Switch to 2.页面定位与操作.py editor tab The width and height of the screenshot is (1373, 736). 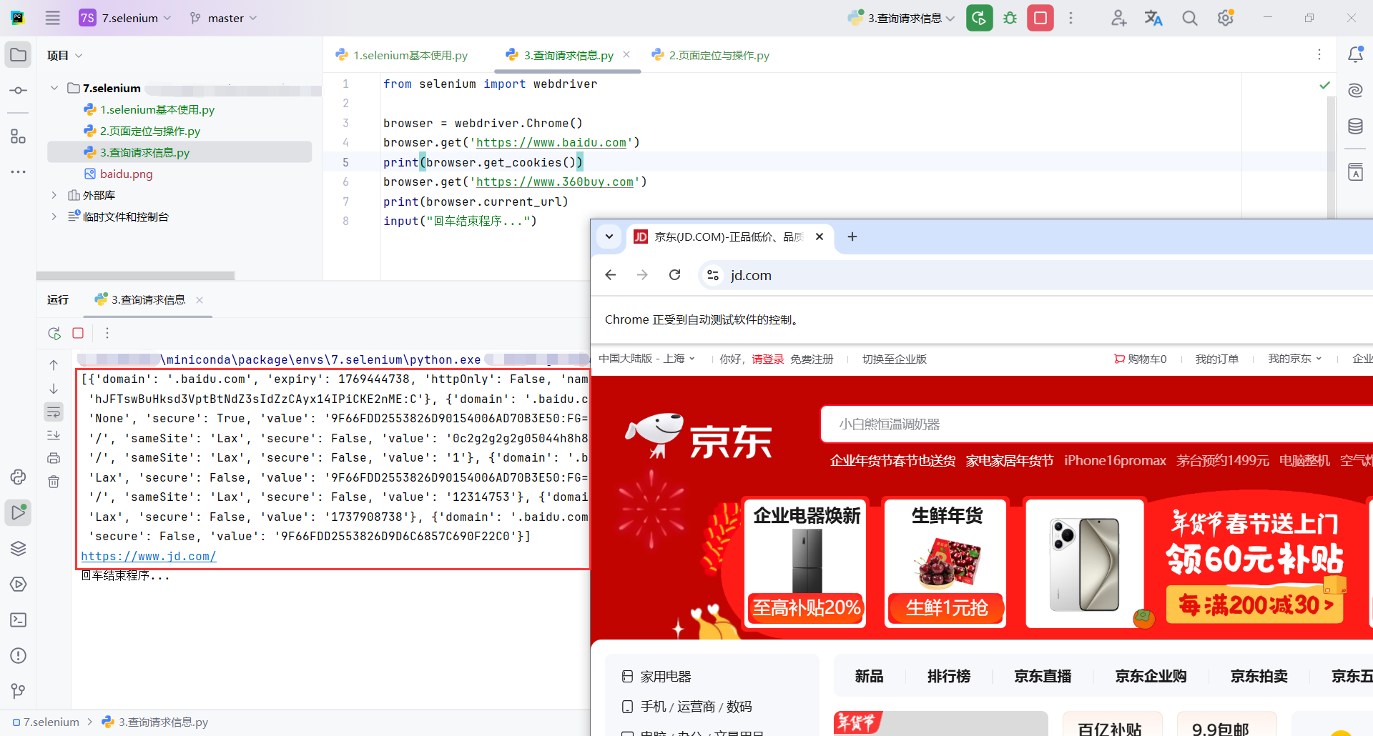coord(711,55)
